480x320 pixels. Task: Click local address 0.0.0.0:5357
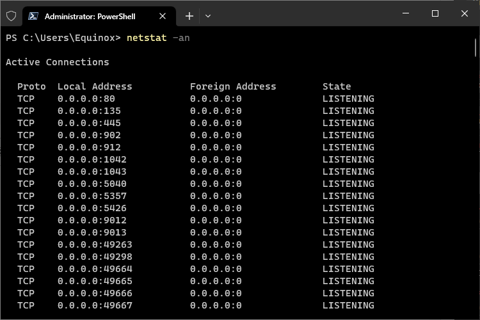(x=92, y=196)
